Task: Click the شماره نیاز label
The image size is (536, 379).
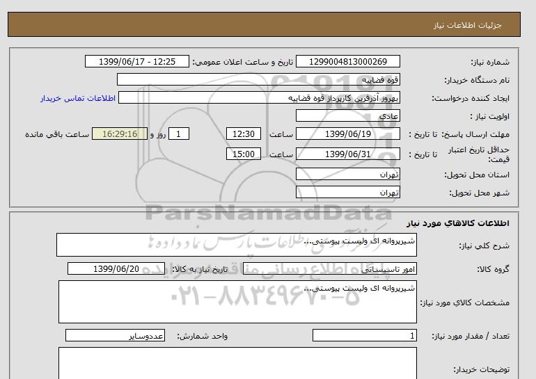Action: (490, 62)
